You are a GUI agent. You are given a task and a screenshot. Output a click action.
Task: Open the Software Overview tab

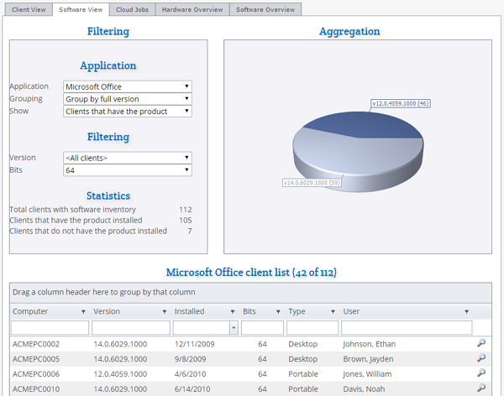pos(265,9)
